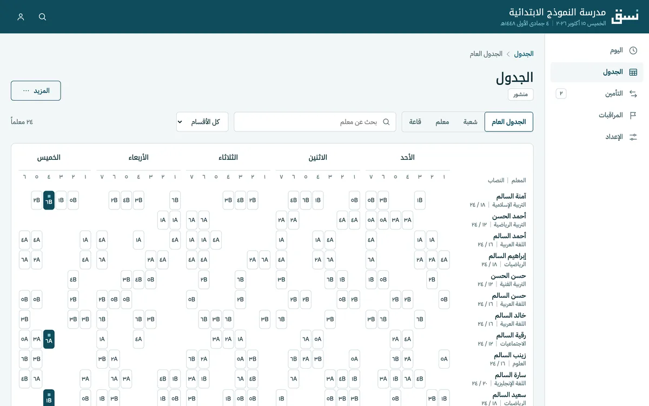Click the ٦A cell on Monday for سارة السالم
The width and height of the screenshot is (649, 406).
[x=294, y=379]
